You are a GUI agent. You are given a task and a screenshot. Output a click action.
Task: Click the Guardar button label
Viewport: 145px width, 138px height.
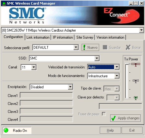pyautogui.click(x=115, y=48)
